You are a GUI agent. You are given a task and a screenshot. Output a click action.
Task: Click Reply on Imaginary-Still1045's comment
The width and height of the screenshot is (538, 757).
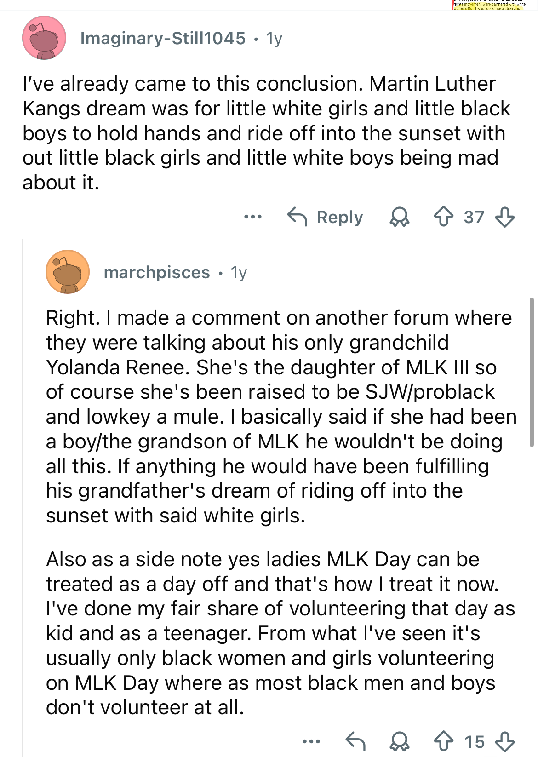tap(325, 217)
